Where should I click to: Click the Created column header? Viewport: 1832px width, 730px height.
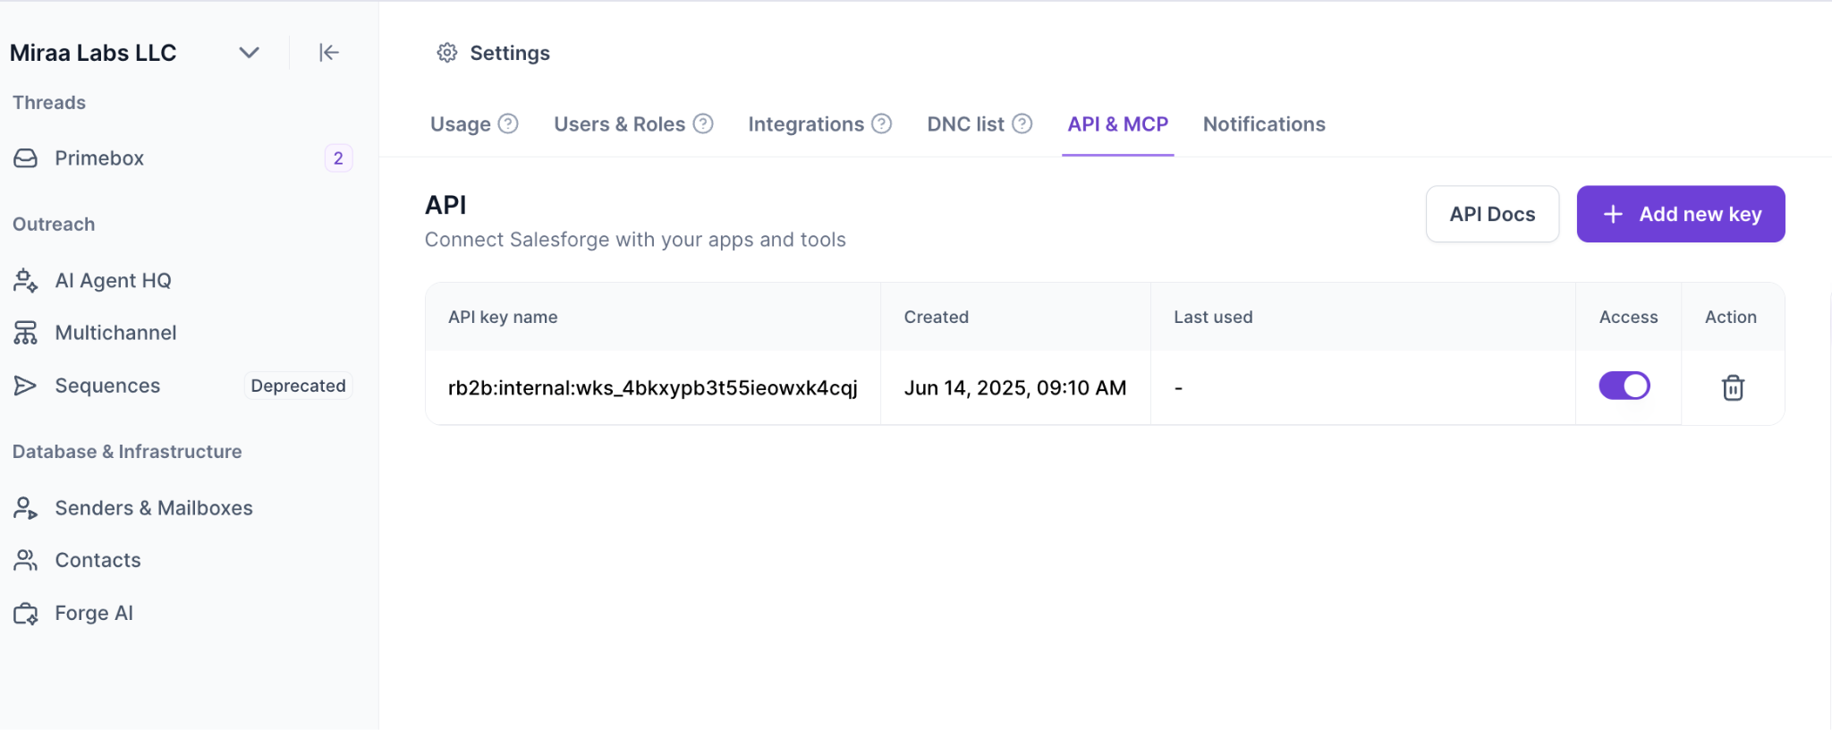coord(937,317)
